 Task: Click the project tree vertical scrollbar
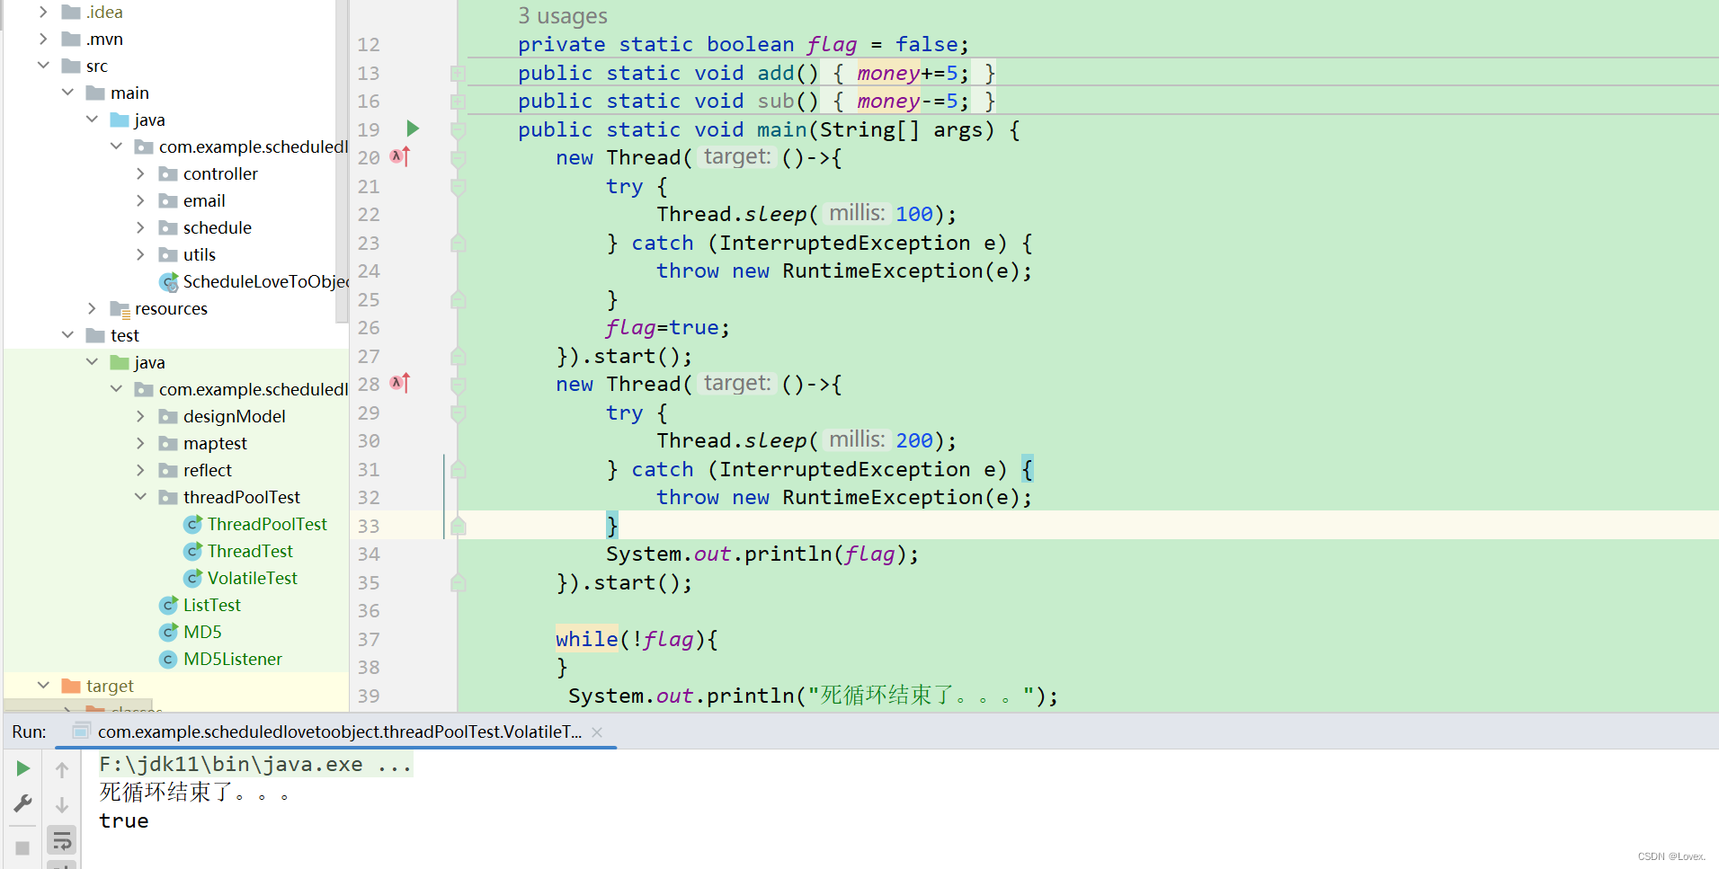point(342,162)
